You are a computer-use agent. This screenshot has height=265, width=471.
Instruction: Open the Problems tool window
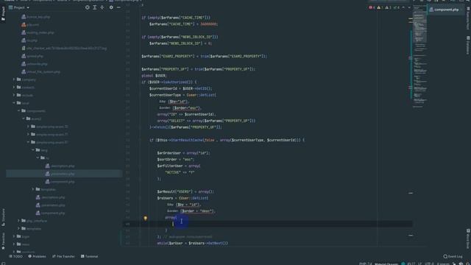pos(37,256)
